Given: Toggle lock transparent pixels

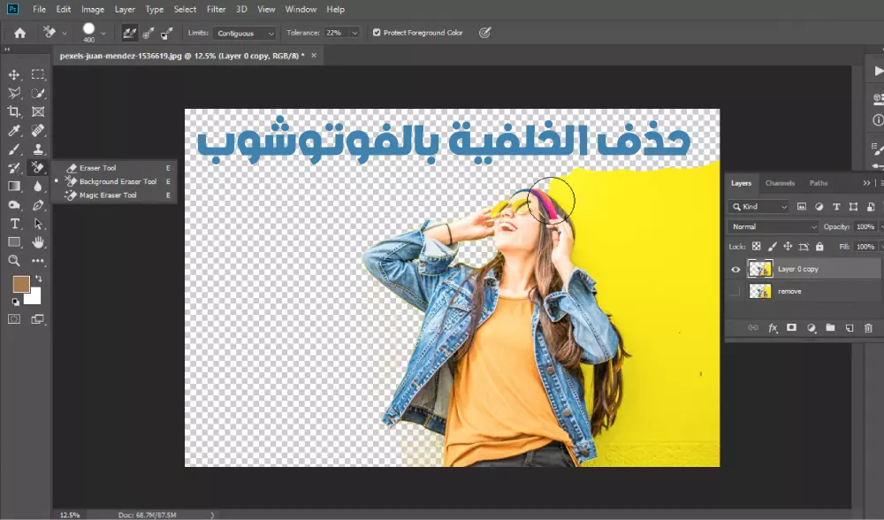Looking at the screenshot, I should click(757, 247).
